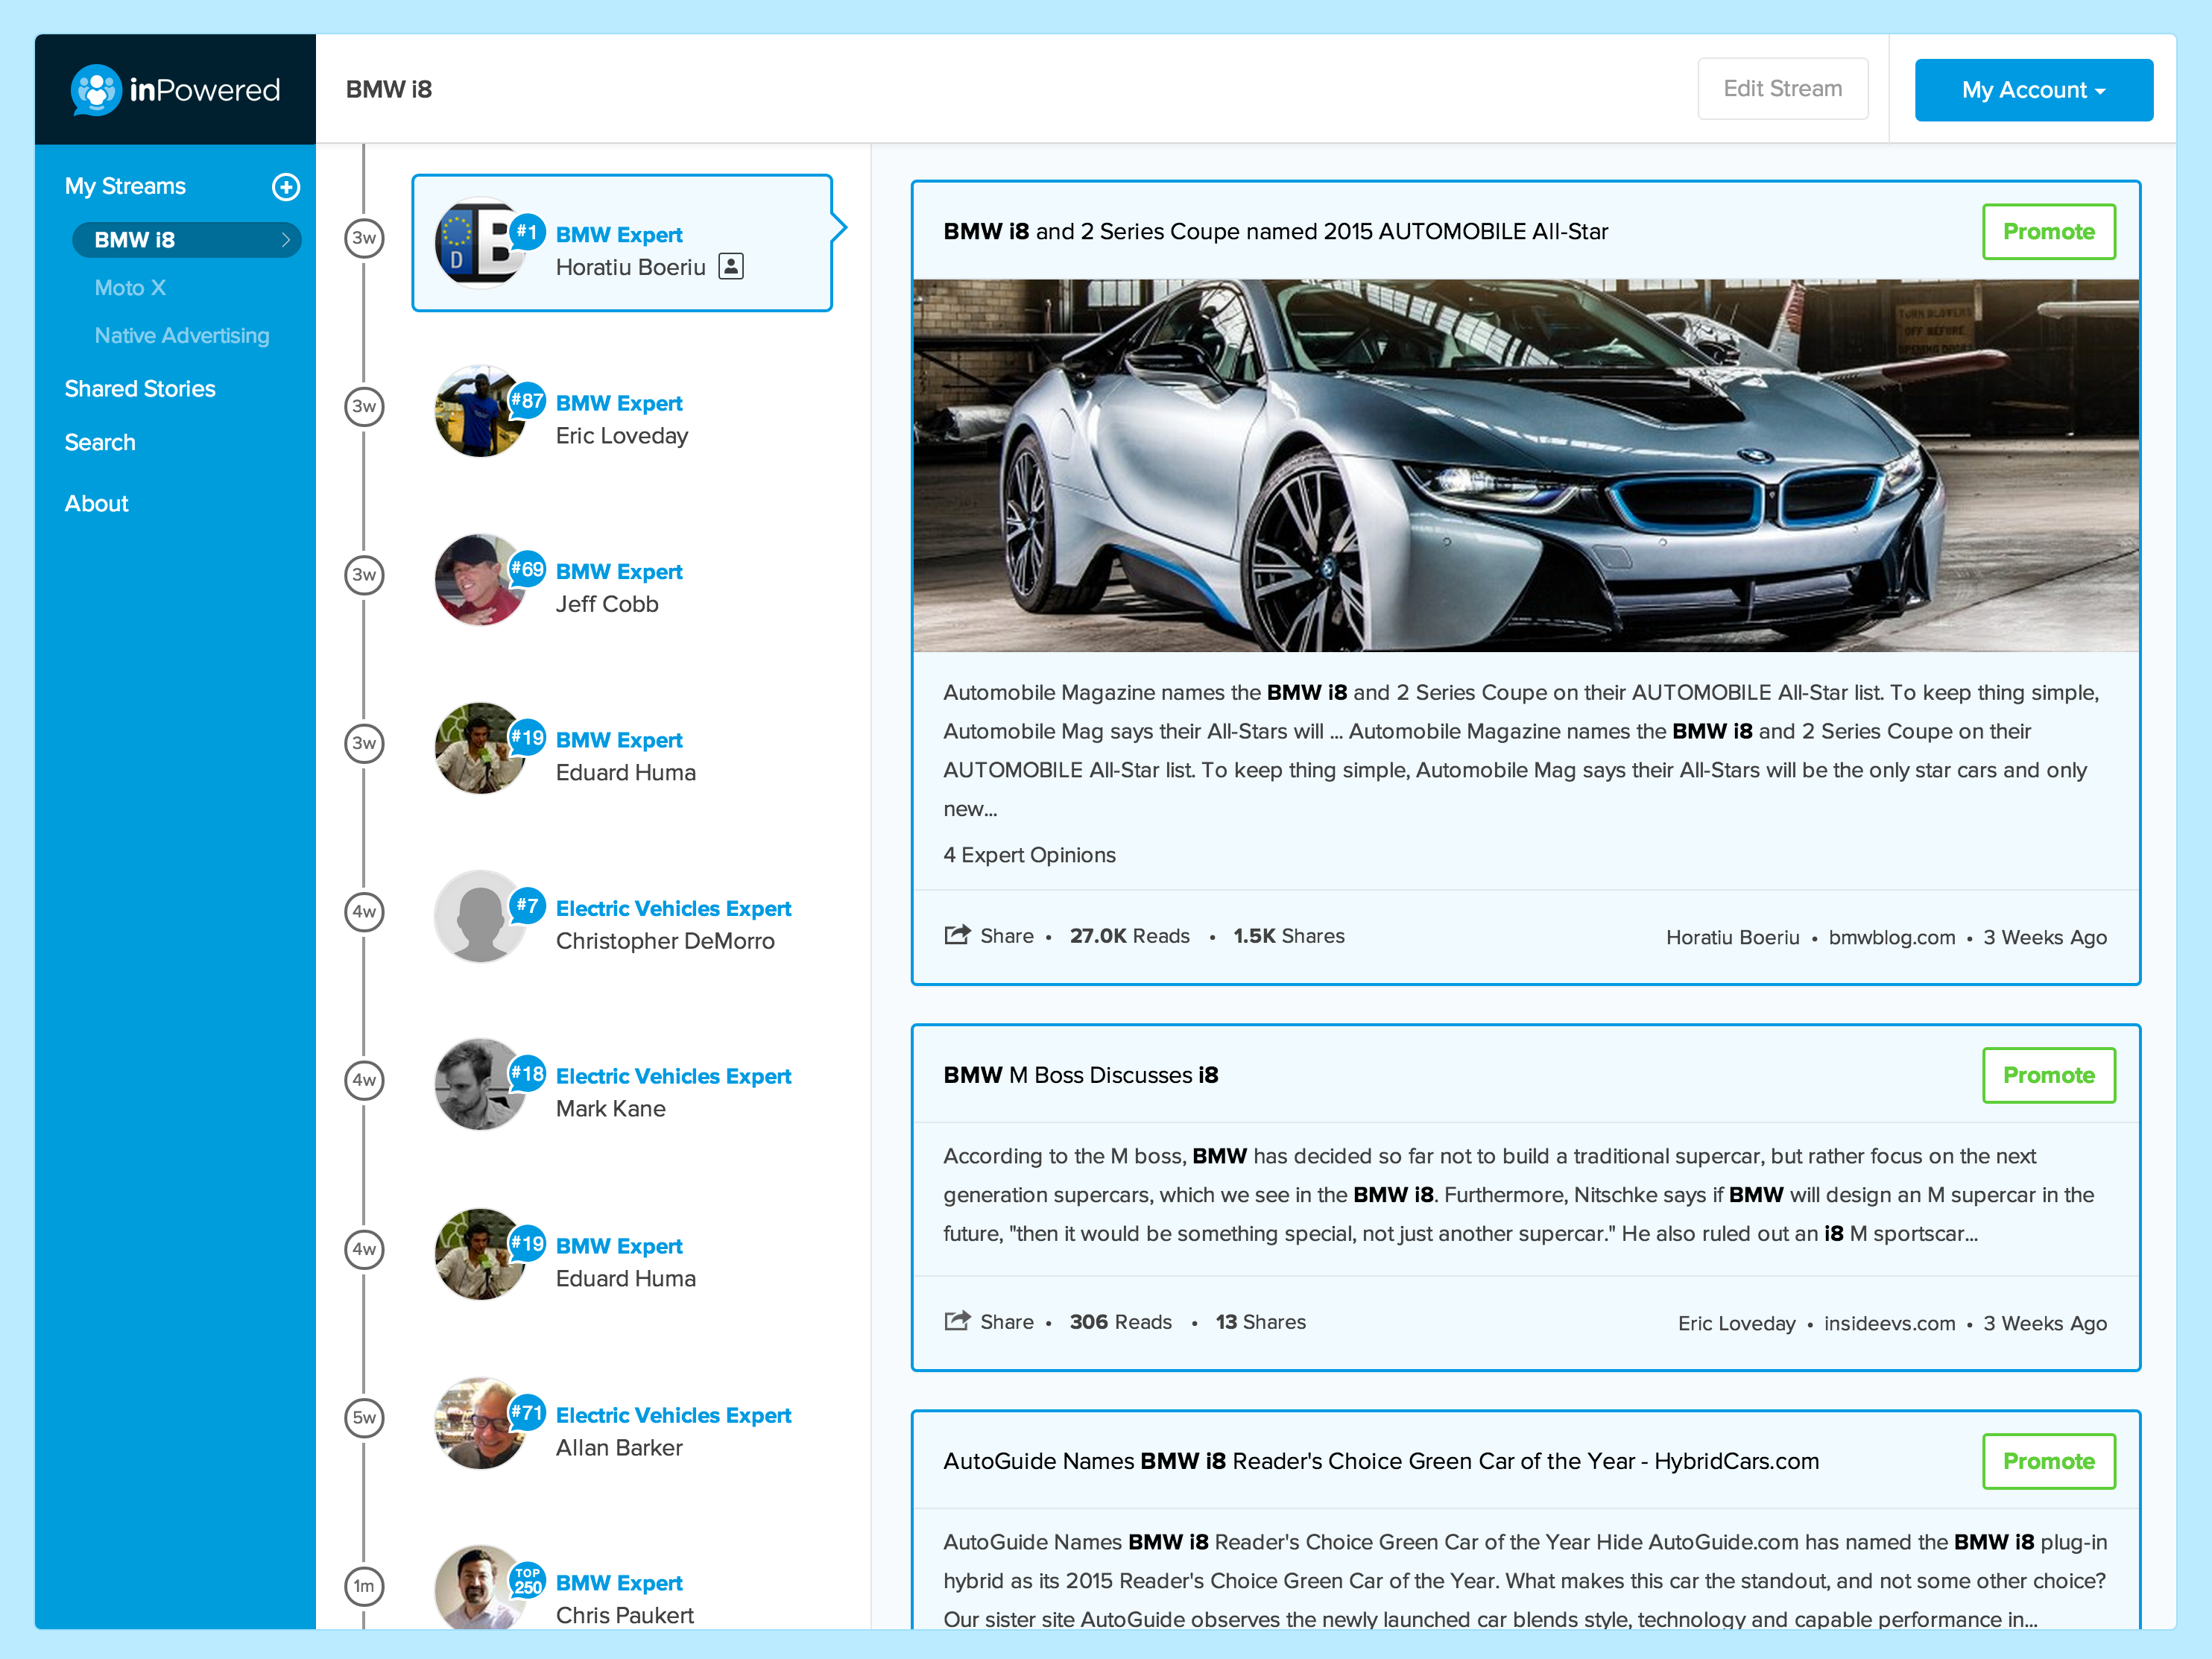Screen dimensions: 2212x1659
Task: Open Allan Barker's profile photo
Action: click(480, 1422)
